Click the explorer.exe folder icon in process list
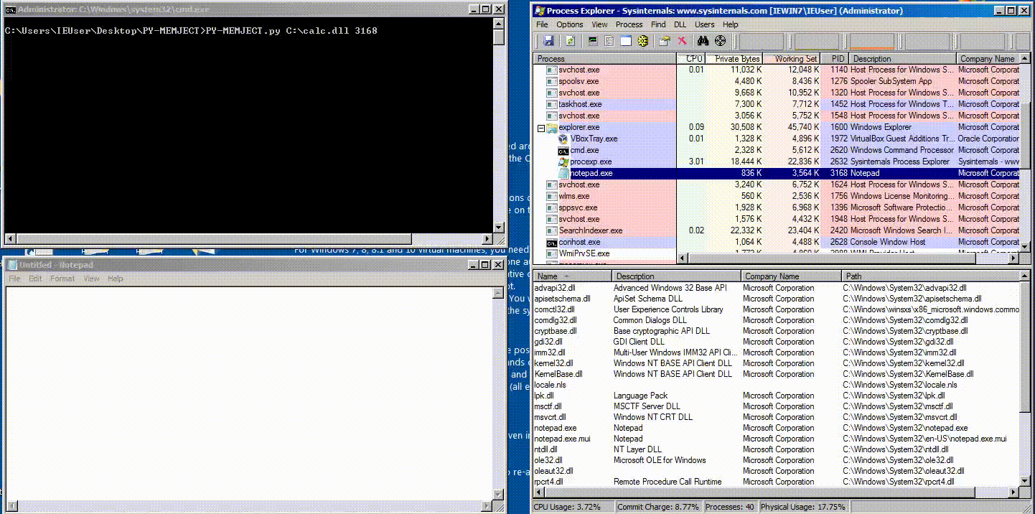Screen dimensions: 1035x514 coord(552,127)
